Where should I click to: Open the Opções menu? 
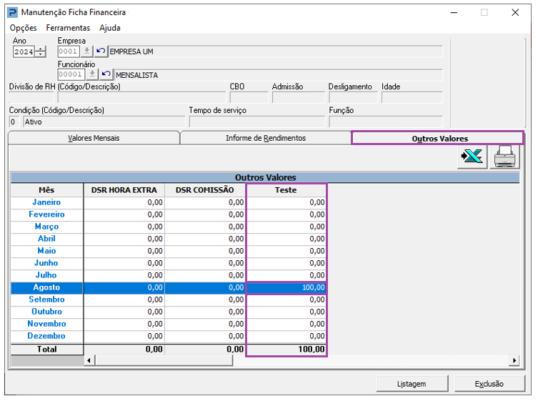pyautogui.click(x=23, y=28)
